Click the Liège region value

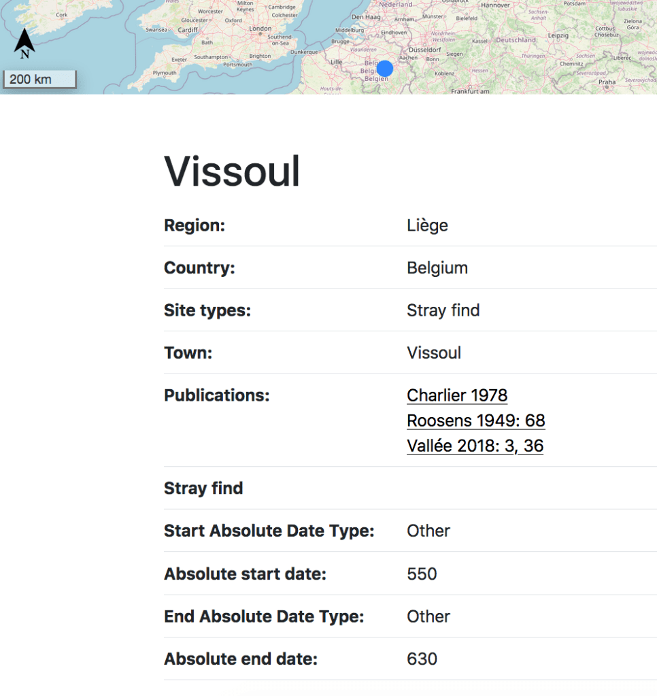point(427,225)
